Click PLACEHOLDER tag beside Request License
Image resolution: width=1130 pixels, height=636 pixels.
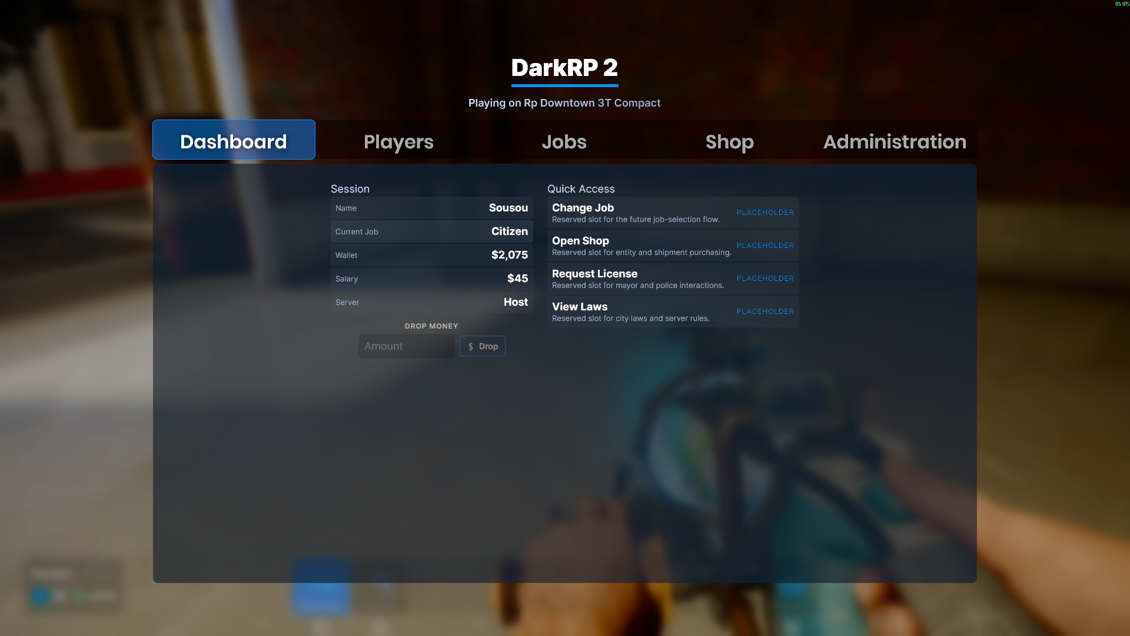click(x=765, y=279)
